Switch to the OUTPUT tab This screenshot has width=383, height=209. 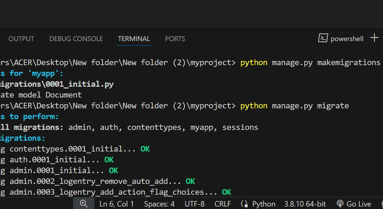click(21, 39)
